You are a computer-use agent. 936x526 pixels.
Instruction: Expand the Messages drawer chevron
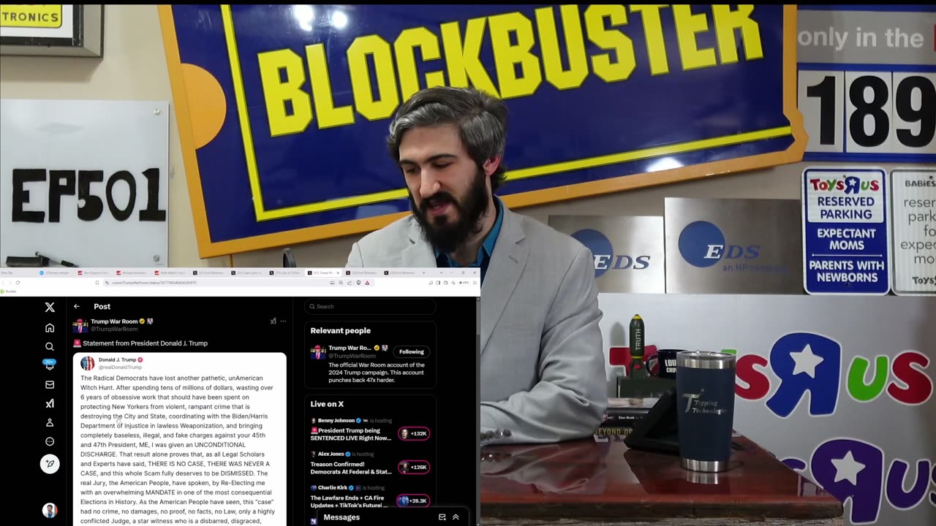(x=456, y=517)
